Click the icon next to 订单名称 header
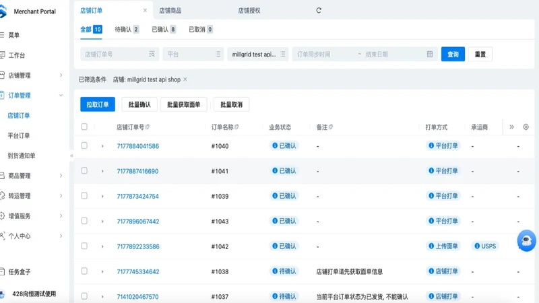539x303 pixels. 236,127
